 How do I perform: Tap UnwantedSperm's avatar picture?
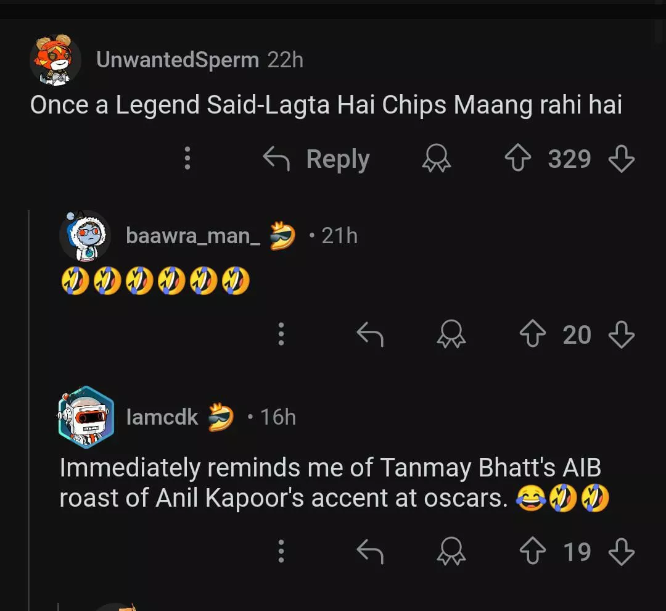coord(55,60)
